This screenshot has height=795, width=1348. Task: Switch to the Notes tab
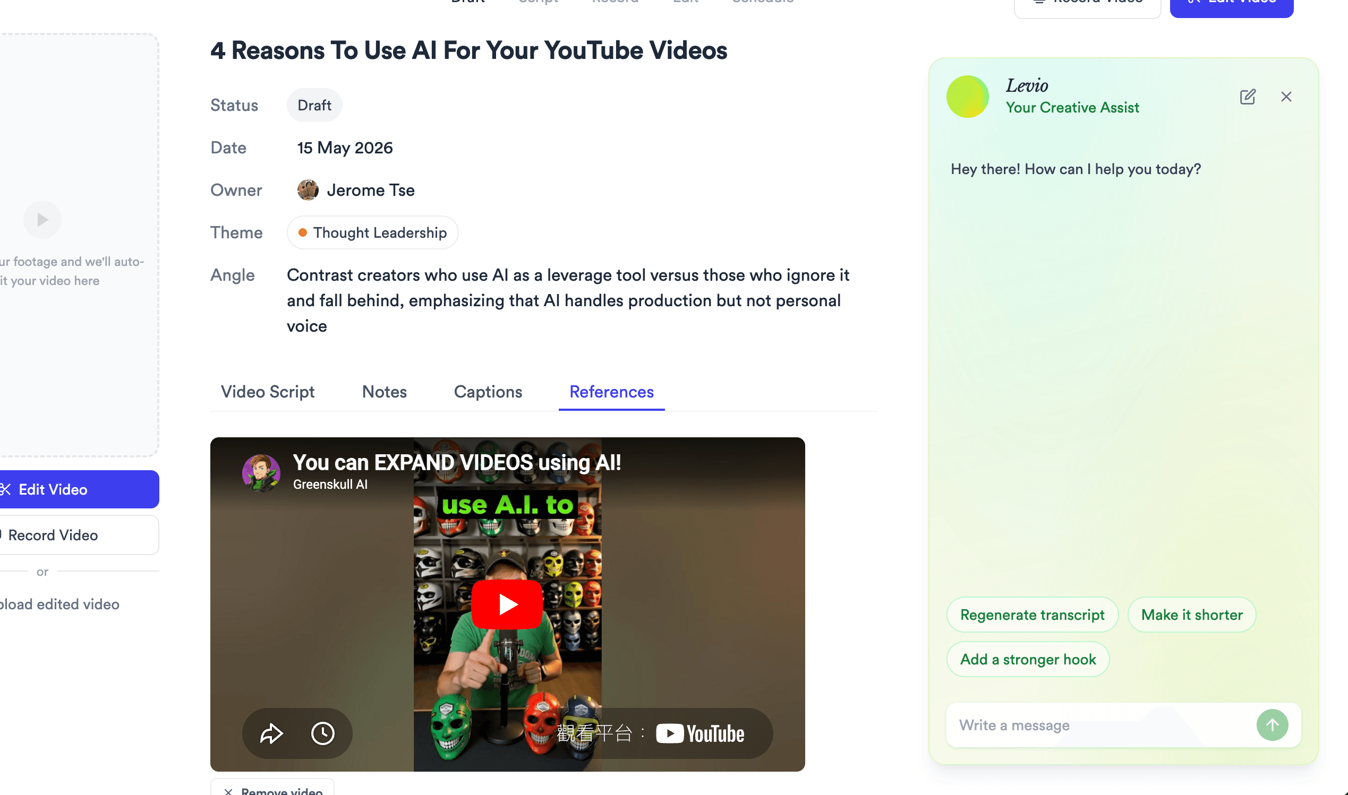pyautogui.click(x=385, y=392)
